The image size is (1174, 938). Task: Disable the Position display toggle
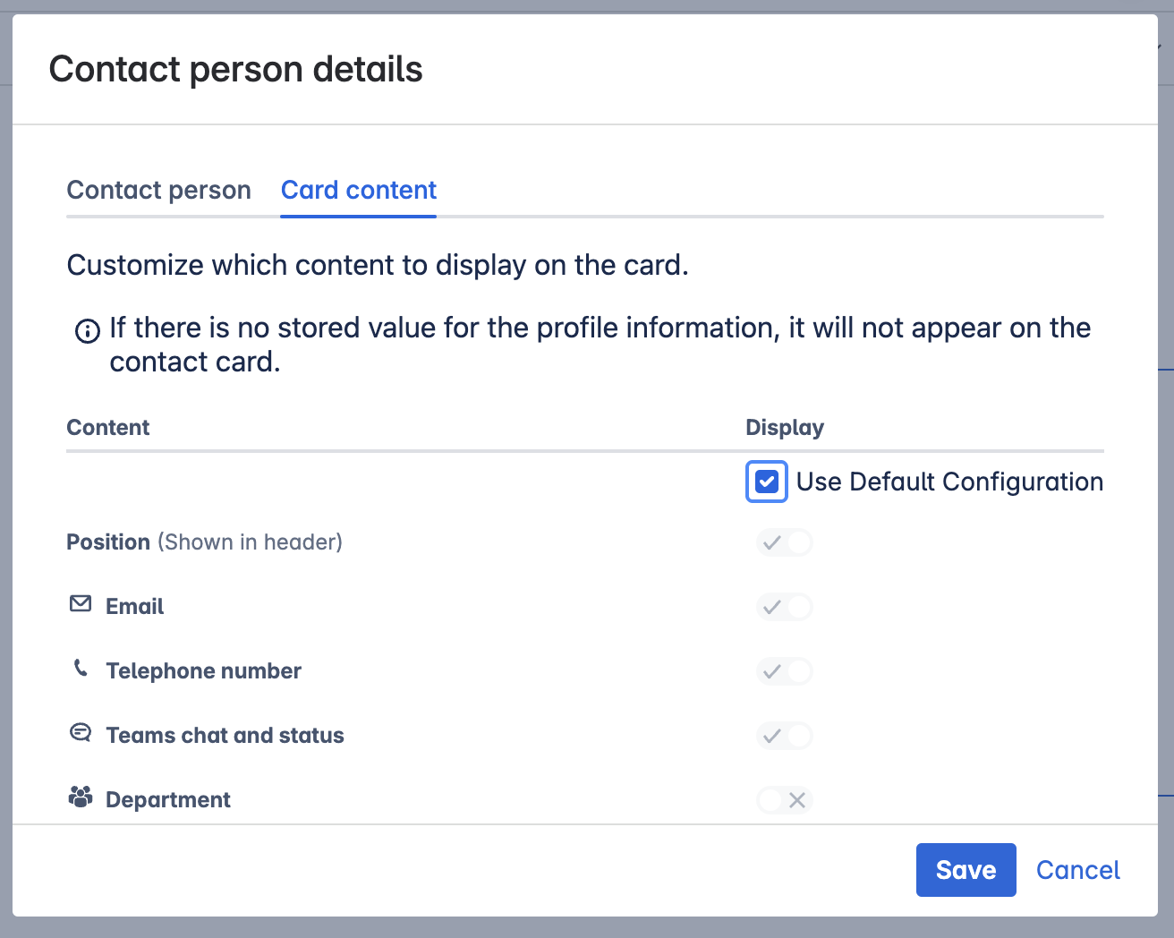[785, 542]
